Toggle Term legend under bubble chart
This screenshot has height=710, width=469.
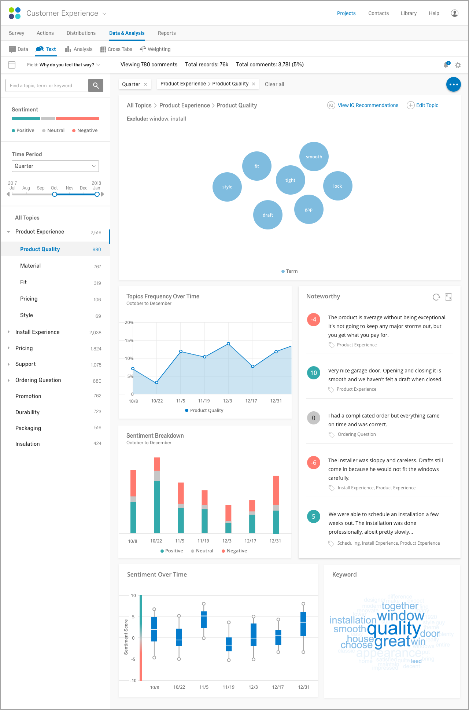pos(289,271)
